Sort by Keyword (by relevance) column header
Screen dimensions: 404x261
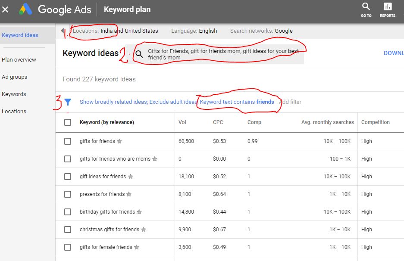[107, 122]
